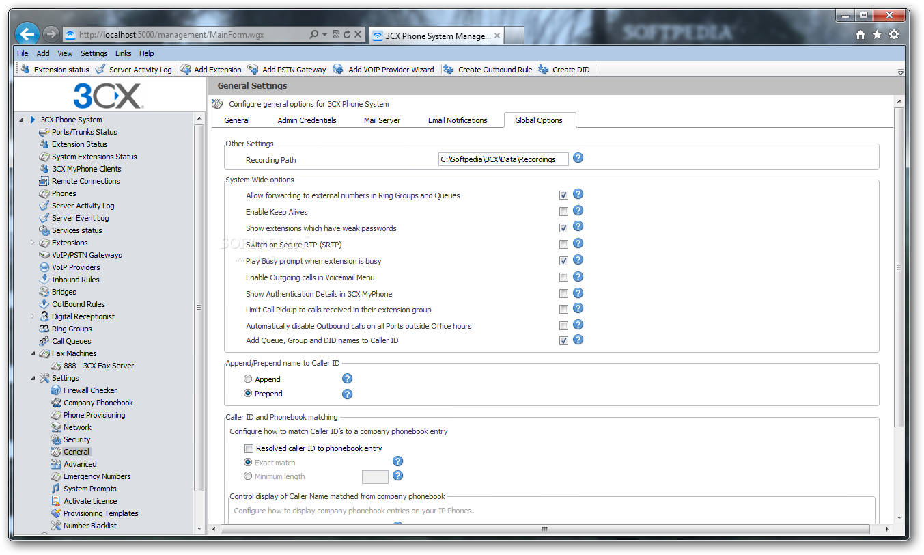Uncheck Play Busy prompt checkbox
The width and height of the screenshot is (924, 555).
coord(563,261)
